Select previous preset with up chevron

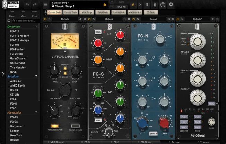pyautogui.click(x=112, y=2)
